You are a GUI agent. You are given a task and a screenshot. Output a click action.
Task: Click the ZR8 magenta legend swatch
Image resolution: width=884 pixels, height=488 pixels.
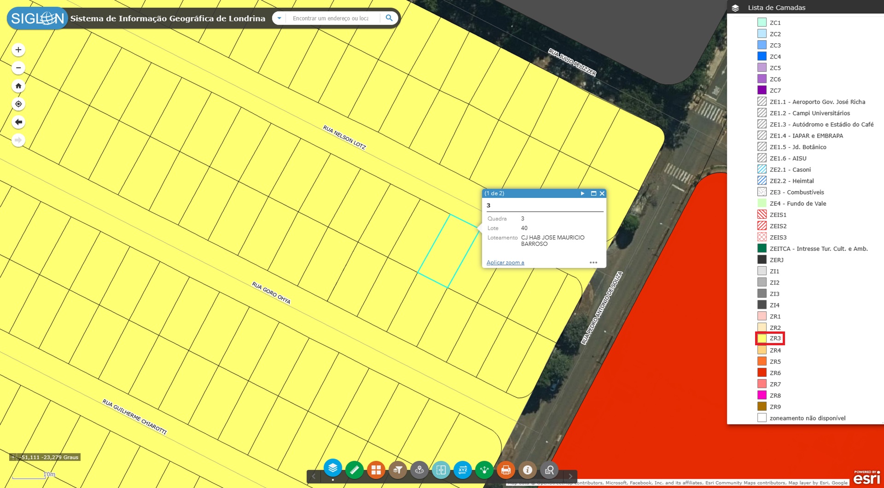(x=762, y=395)
